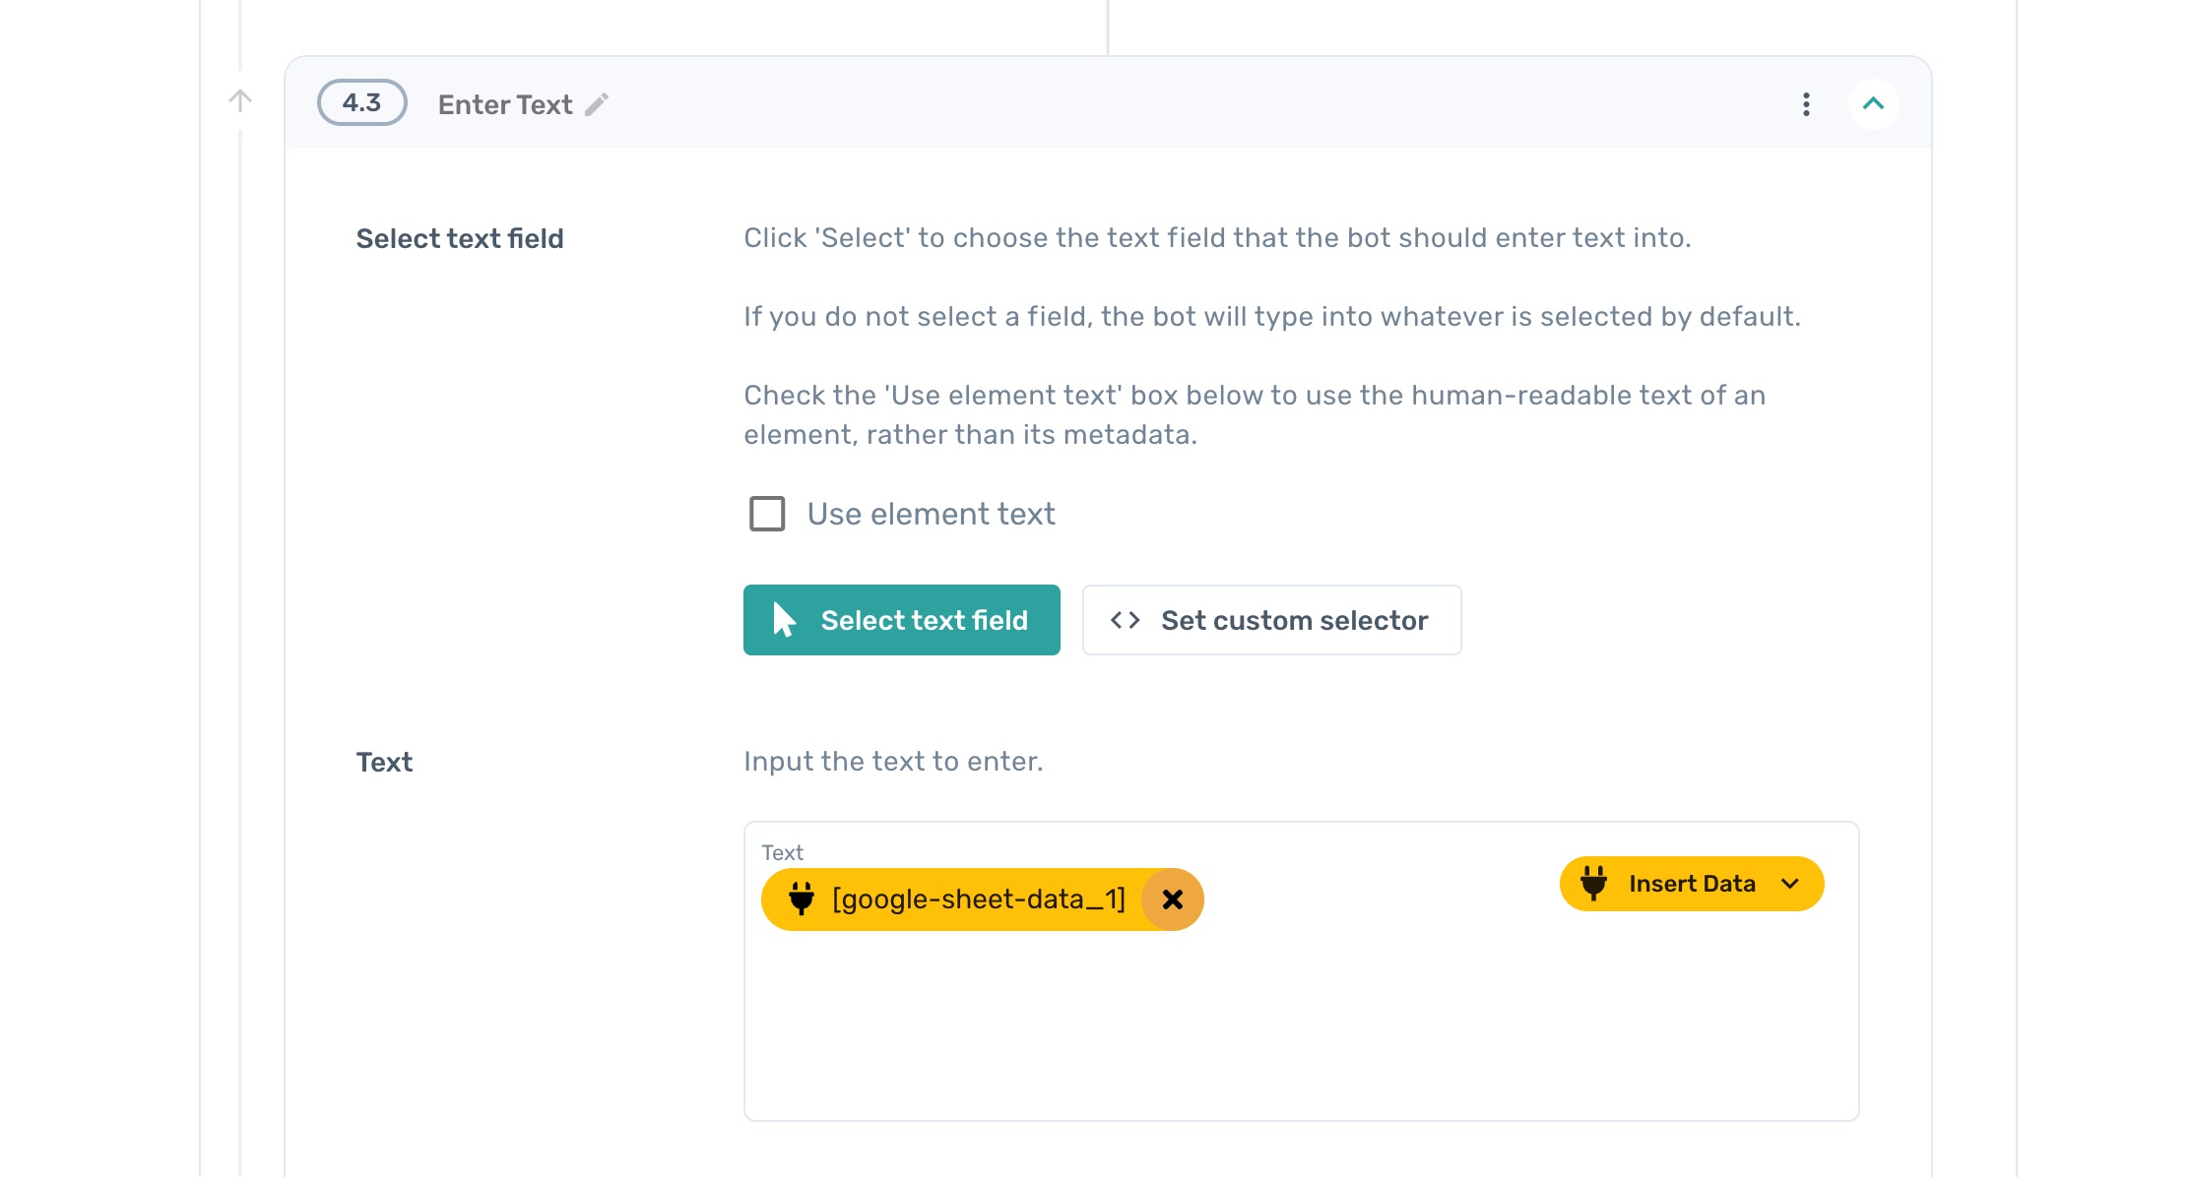Screen dimensions: 2192x1177
Task: Select the [google-sheet-data_1] data chip
Action: pyautogui.click(x=977, y=899)
